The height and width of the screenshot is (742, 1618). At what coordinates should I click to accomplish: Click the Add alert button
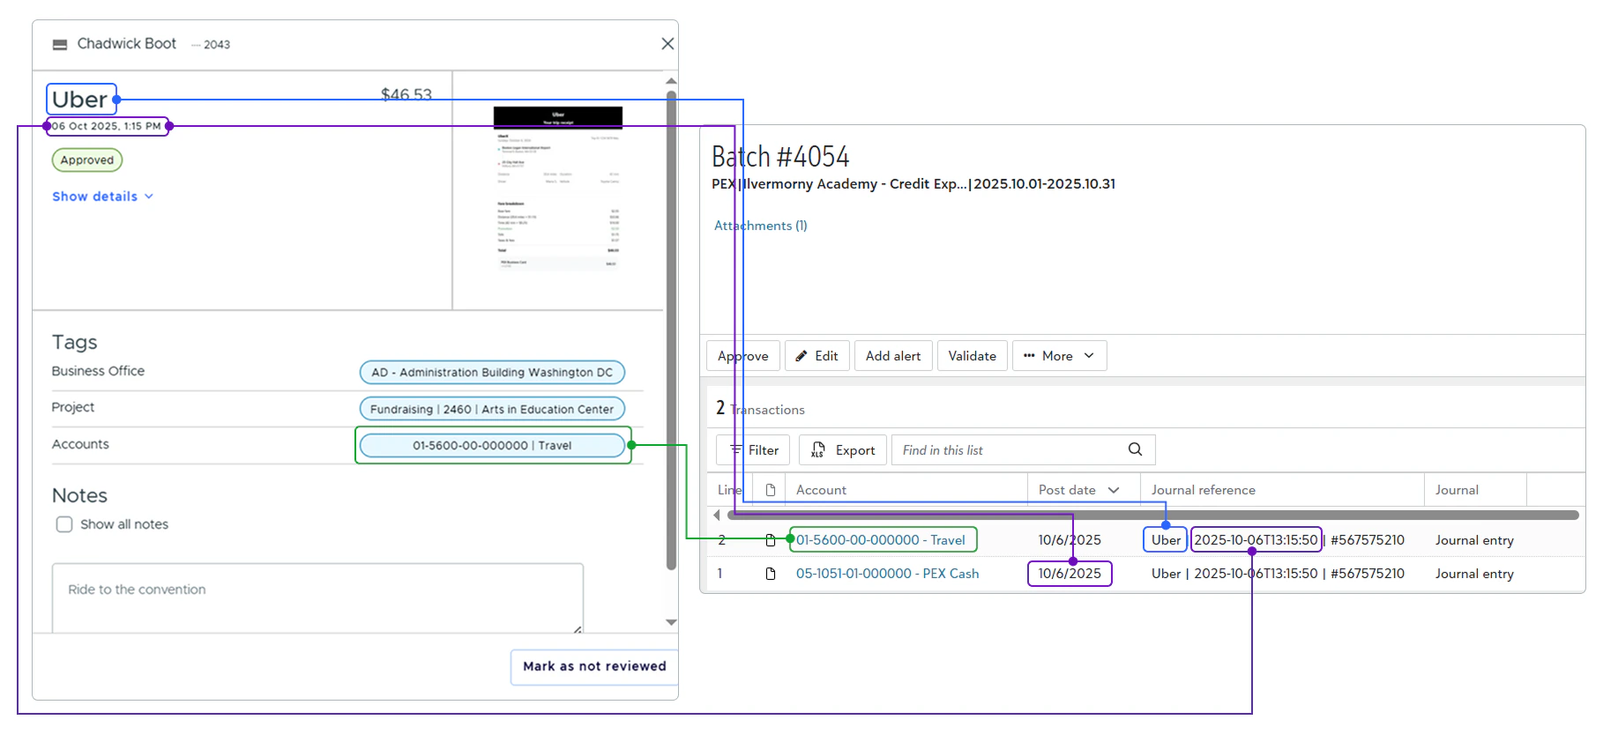(892, 356)
